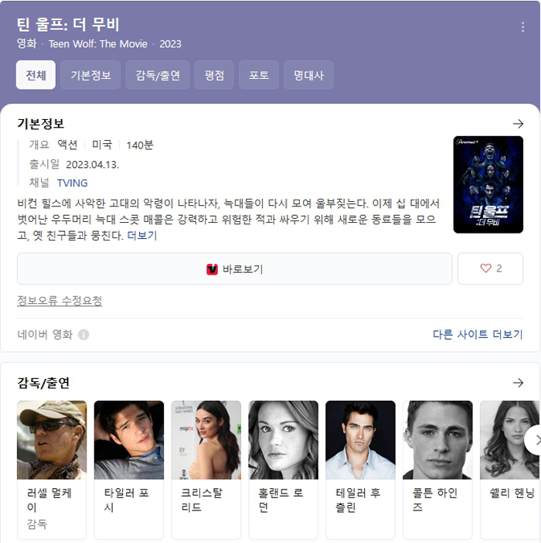Image resolution: width=541 pixels, height=543 pixels.
Task: Open the Teen Wolf movie poster
Action: tap(488, 184)
